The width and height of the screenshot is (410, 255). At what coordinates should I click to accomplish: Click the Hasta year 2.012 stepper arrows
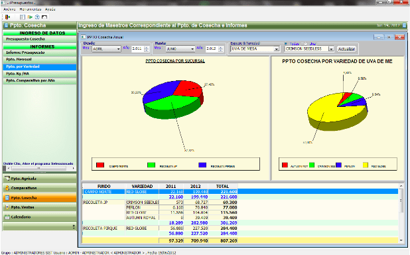pos(221,49)
